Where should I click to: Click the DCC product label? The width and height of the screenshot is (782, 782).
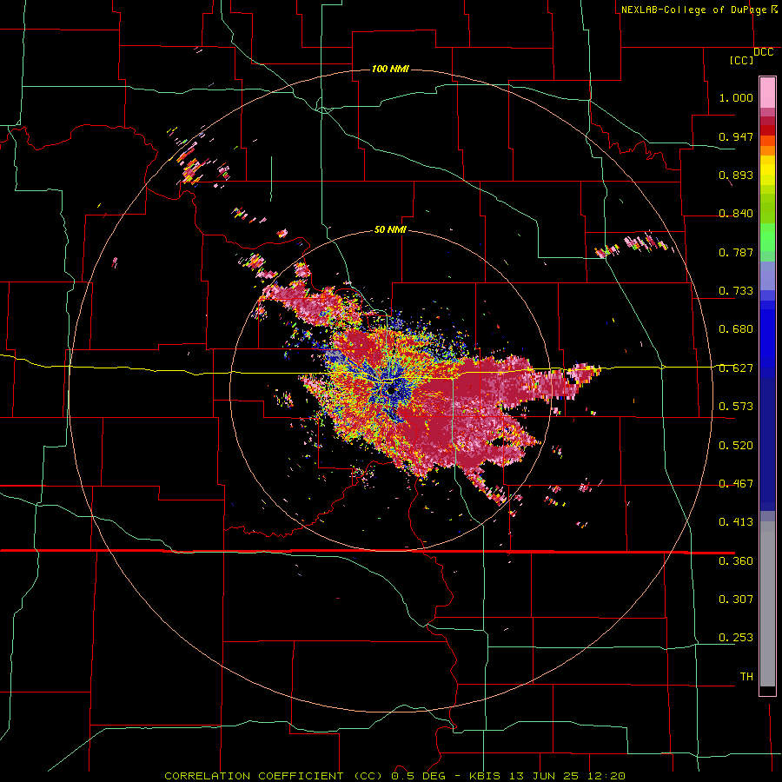[x=764, y=51]
